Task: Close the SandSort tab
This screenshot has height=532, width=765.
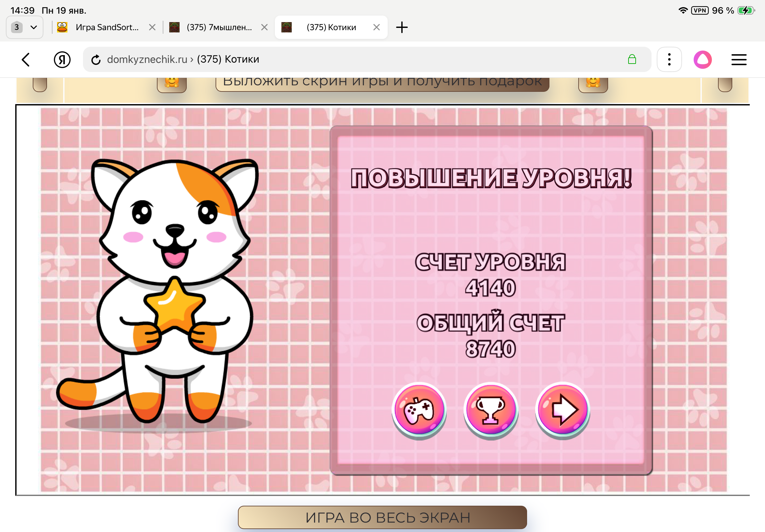Action: (x=152, y=27)
